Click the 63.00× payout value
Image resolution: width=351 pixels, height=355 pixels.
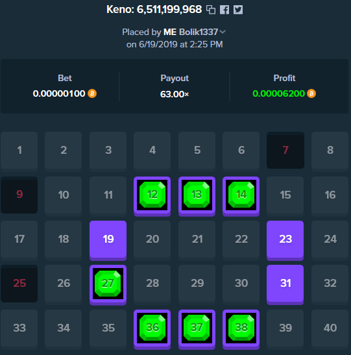(175, 94)
